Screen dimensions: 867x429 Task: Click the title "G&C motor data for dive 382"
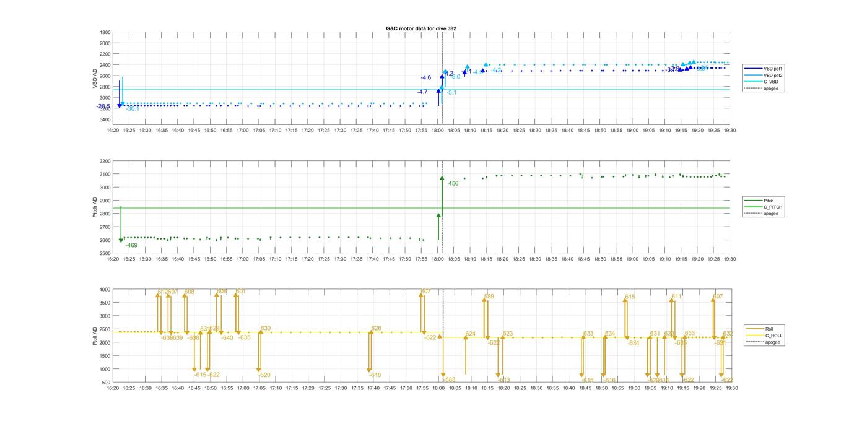421,28
